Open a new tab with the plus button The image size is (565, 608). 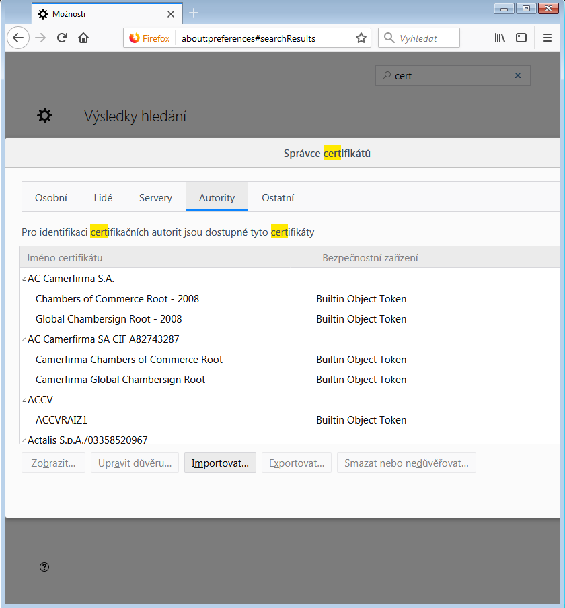point(194,13)
